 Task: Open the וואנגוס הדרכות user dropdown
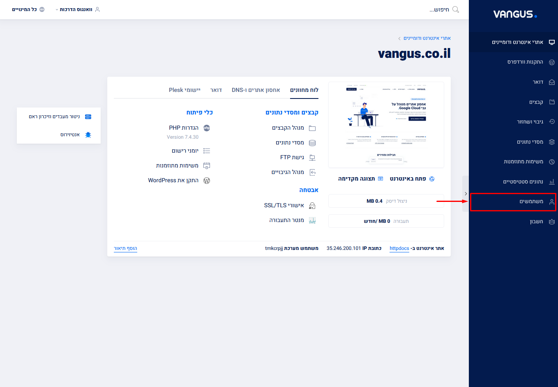(x=78, y=9)
